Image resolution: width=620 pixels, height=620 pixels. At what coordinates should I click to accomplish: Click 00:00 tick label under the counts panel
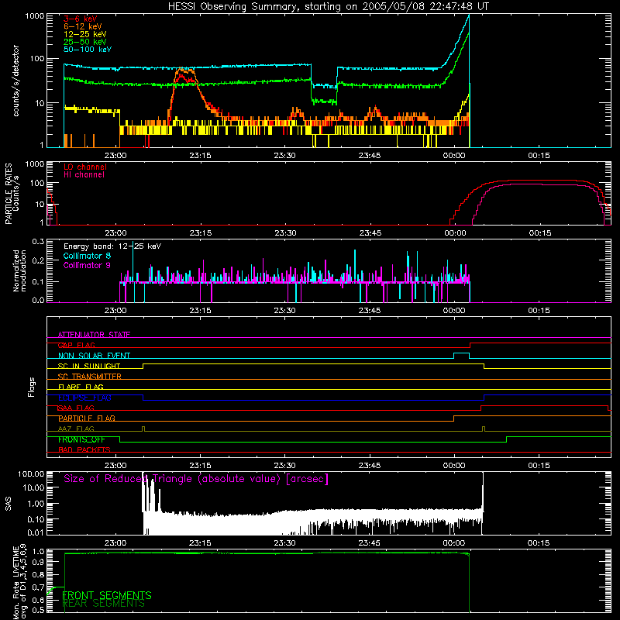click(x=454, y=156)
